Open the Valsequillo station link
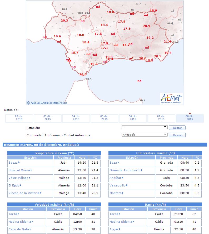 coord(117,185)
